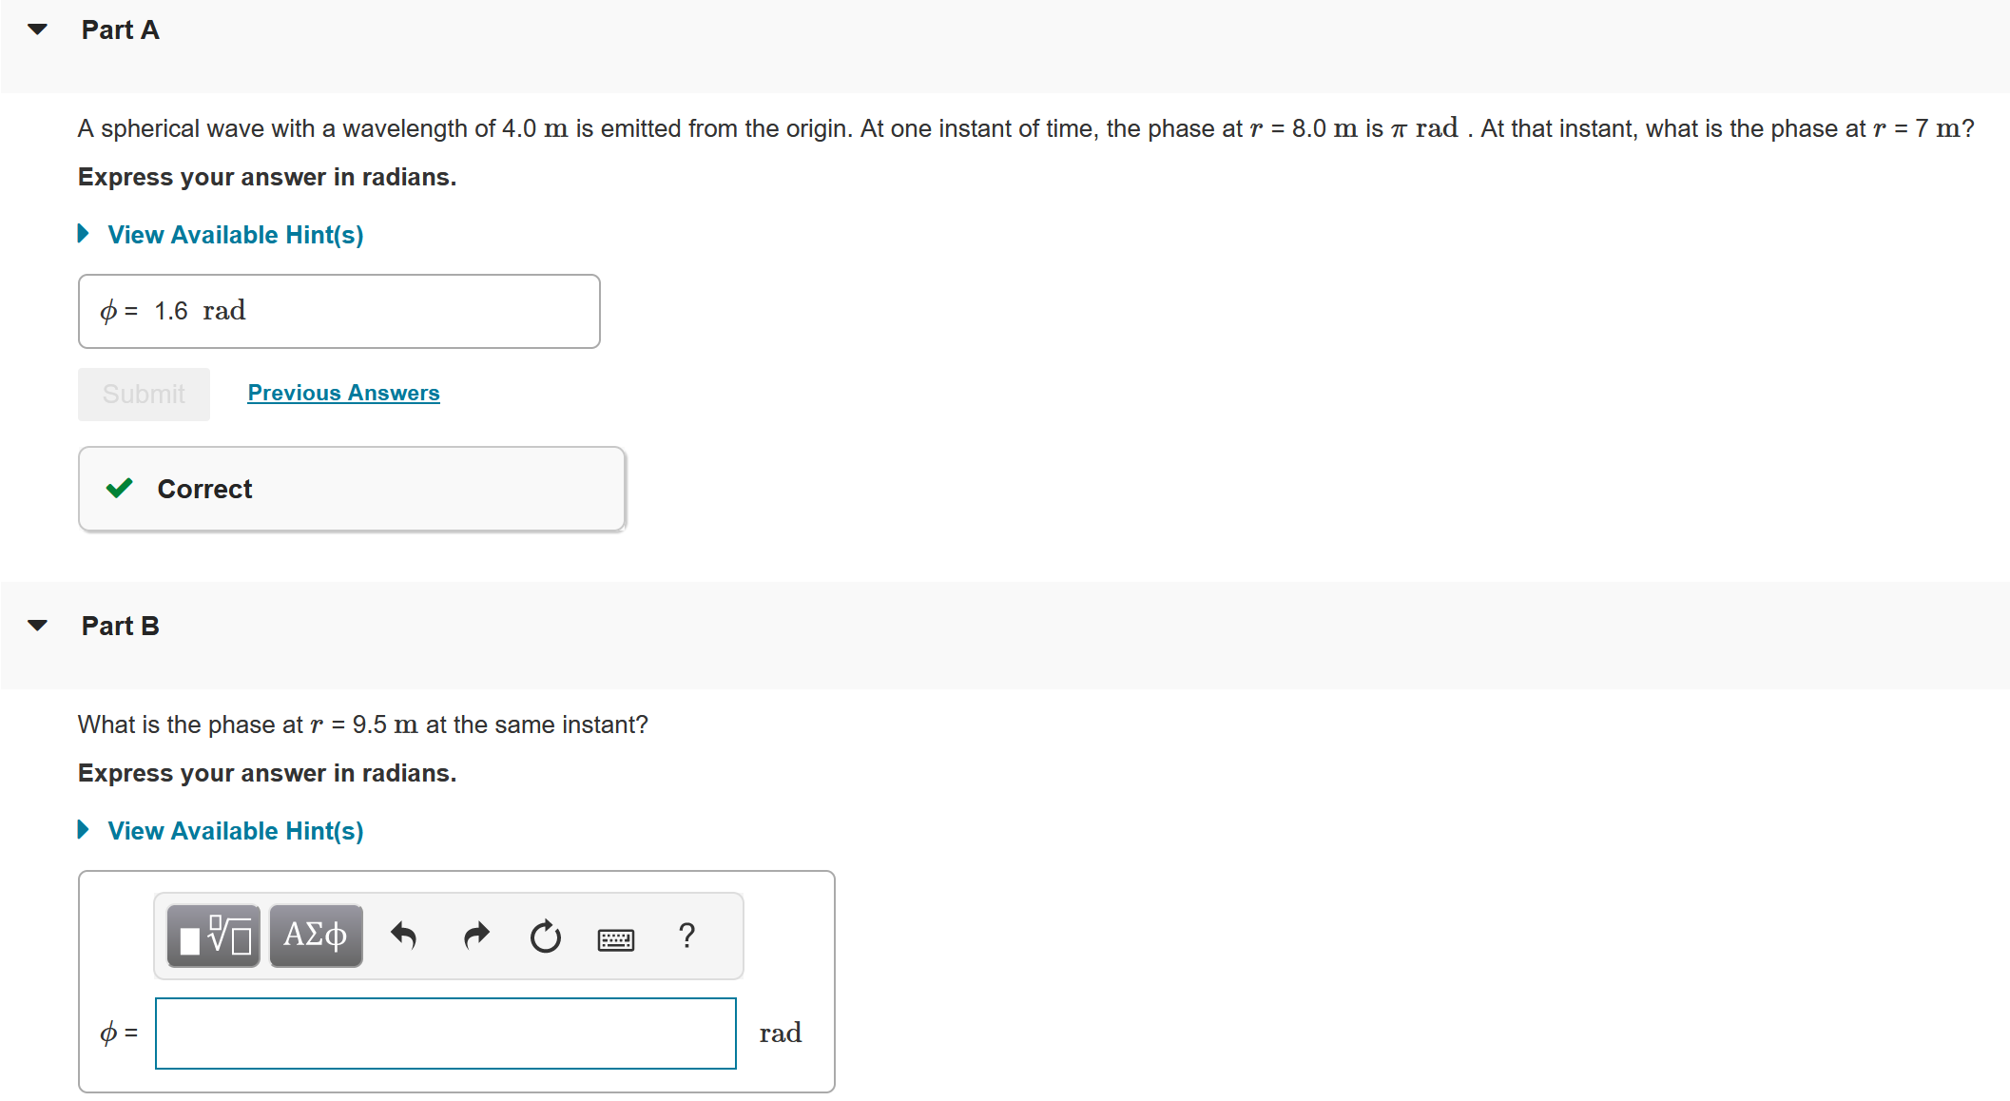Reset the Part B answer with refresh icon
Image resolution: width=2010 pixels, height=1101 pixels.
coord(545,936)
